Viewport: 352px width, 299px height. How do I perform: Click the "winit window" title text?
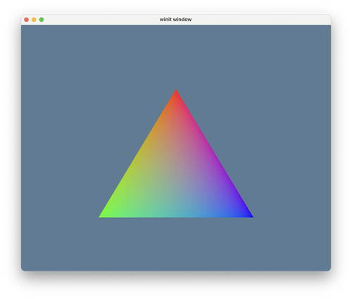point(175,20)
